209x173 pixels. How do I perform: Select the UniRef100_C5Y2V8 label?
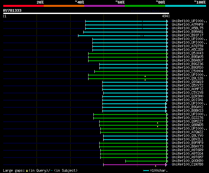click(x=187, y=93)
